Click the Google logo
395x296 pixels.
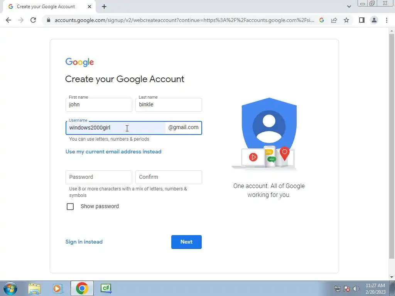click(79, 62)
